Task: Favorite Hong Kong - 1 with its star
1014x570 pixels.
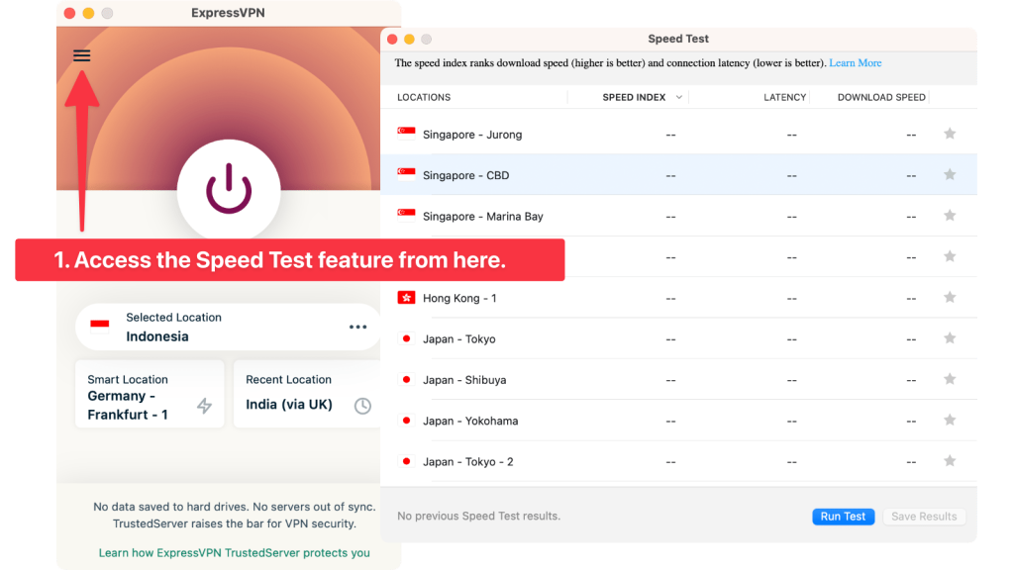Action: tap(950, 297)
